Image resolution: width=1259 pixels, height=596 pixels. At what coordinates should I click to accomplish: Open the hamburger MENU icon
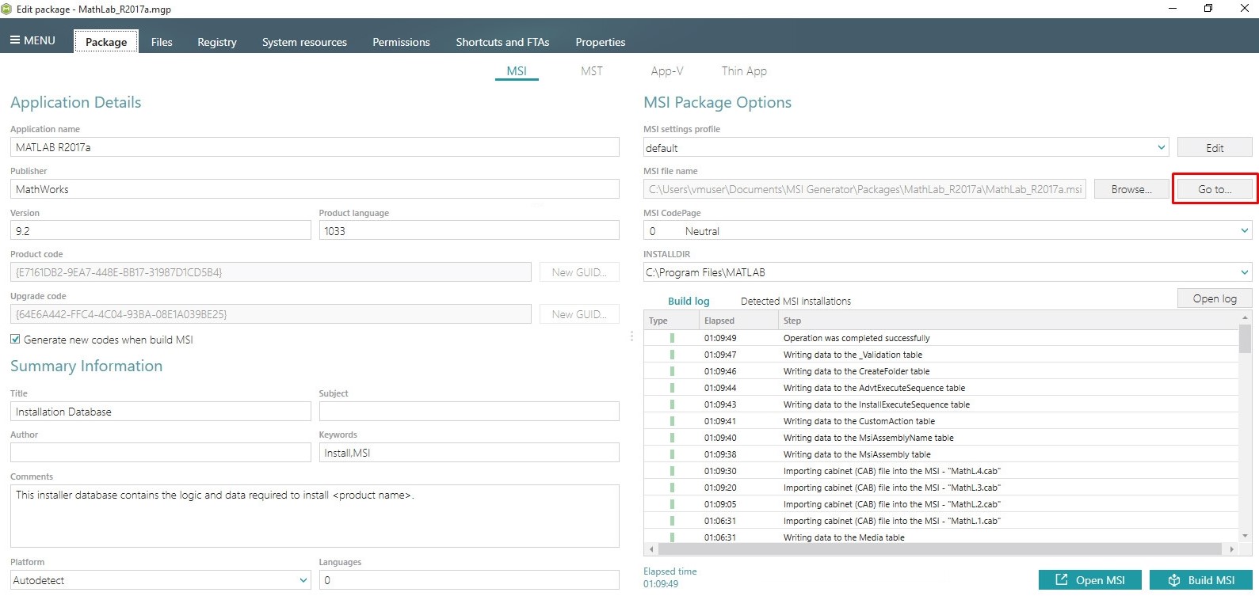(x=14, y=40)
